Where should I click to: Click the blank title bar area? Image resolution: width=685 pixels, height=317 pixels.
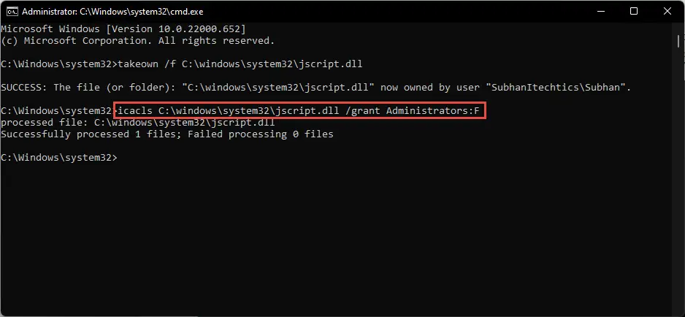coord(393,12)
